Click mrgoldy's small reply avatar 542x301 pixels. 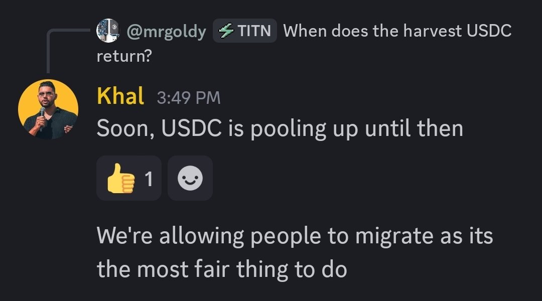coord(108,31)
